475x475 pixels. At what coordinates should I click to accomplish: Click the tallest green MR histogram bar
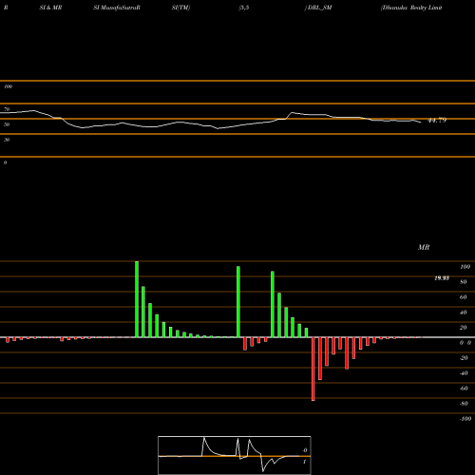pos(137,299)
